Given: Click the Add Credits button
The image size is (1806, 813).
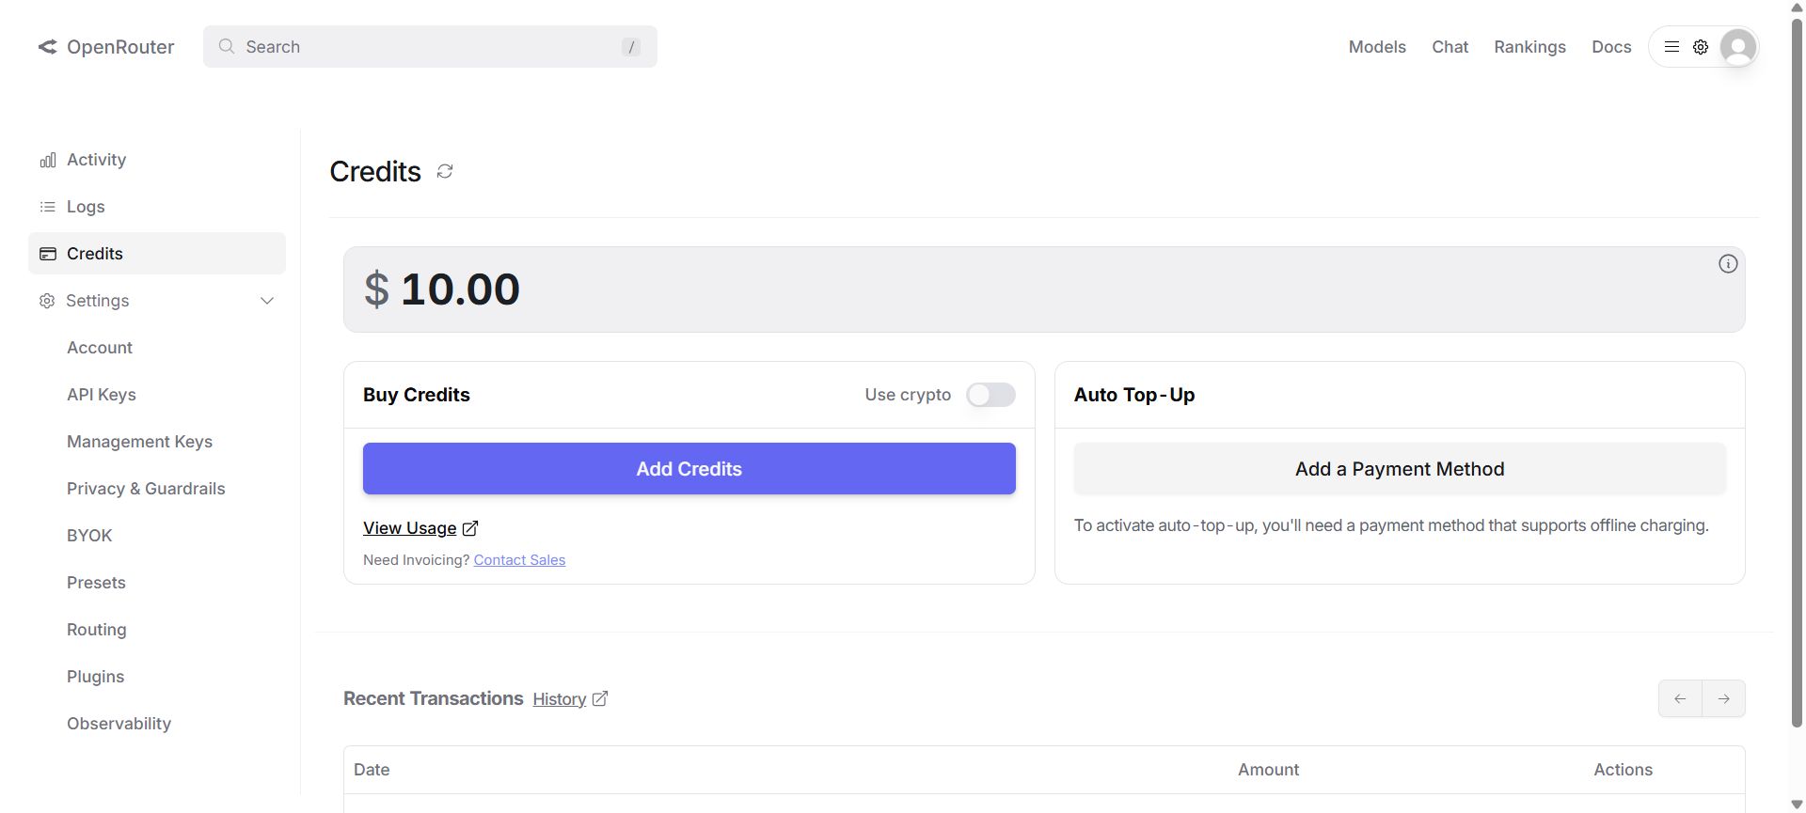Looking at the screenshot, I should click(x=689, y=469).
